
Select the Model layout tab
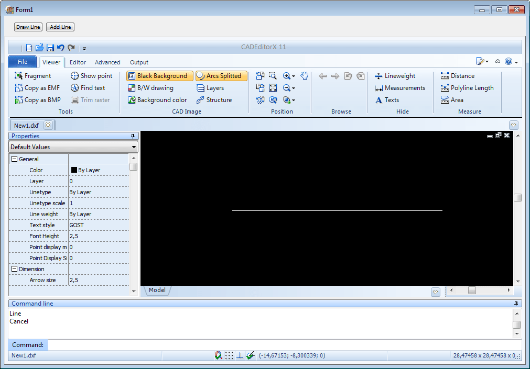[157, 290]
